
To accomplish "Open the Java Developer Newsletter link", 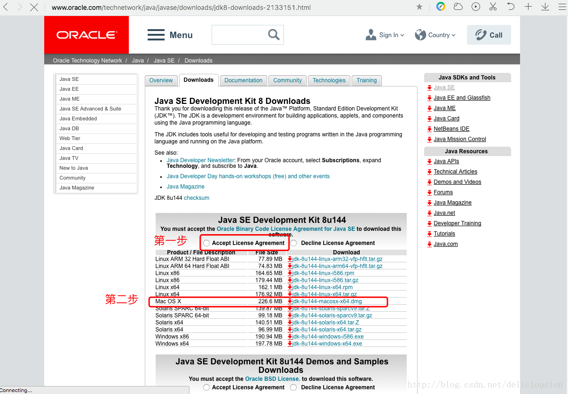I will (200, 160).
